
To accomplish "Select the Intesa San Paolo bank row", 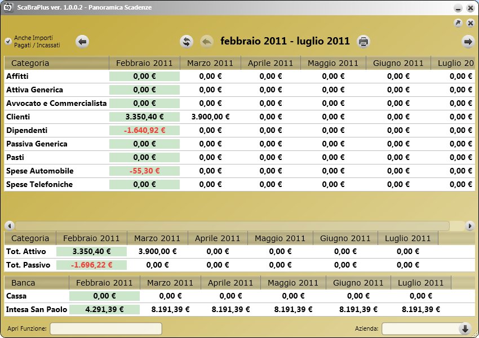I will [239, 309].
